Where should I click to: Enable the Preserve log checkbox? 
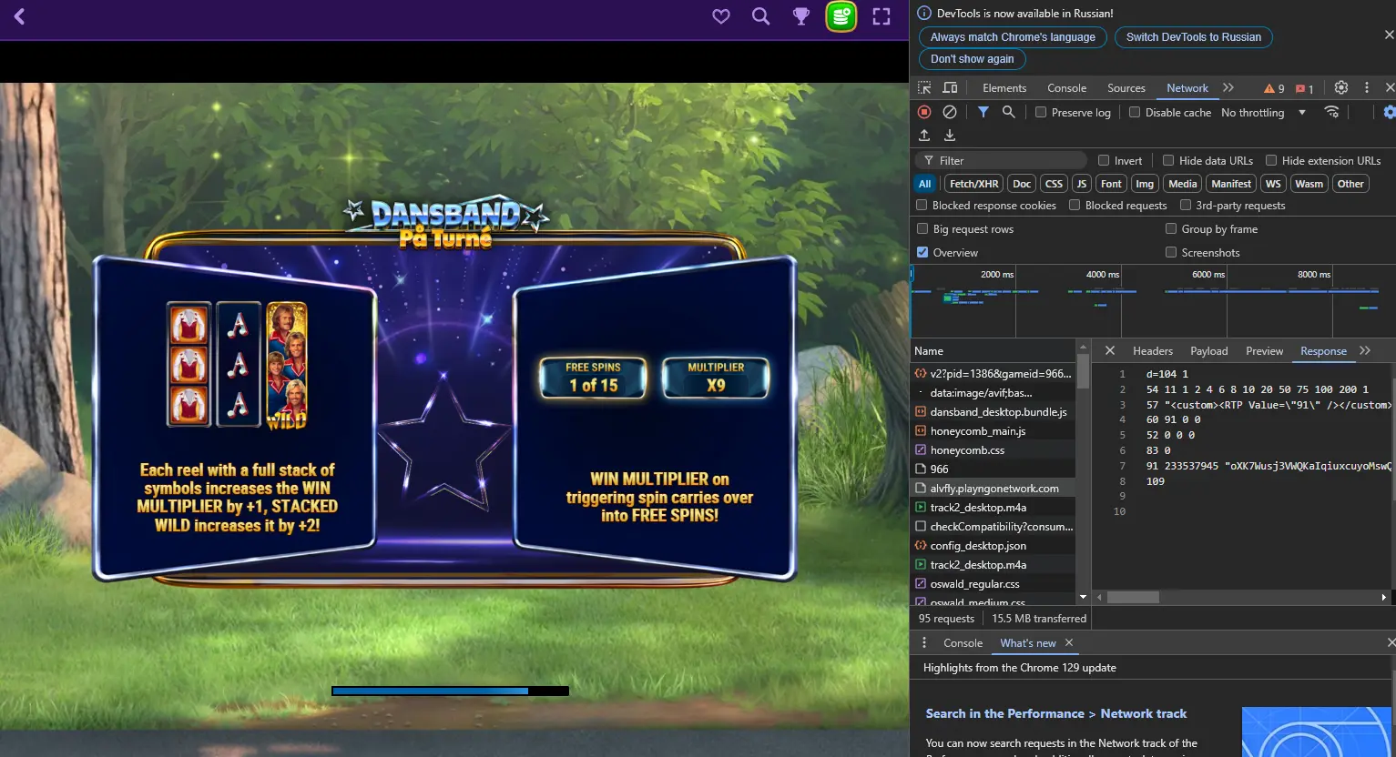click(x=1041, y=112)
